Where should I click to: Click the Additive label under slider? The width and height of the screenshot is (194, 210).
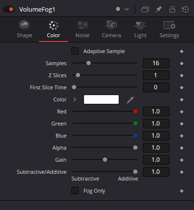tap(128, 179)
